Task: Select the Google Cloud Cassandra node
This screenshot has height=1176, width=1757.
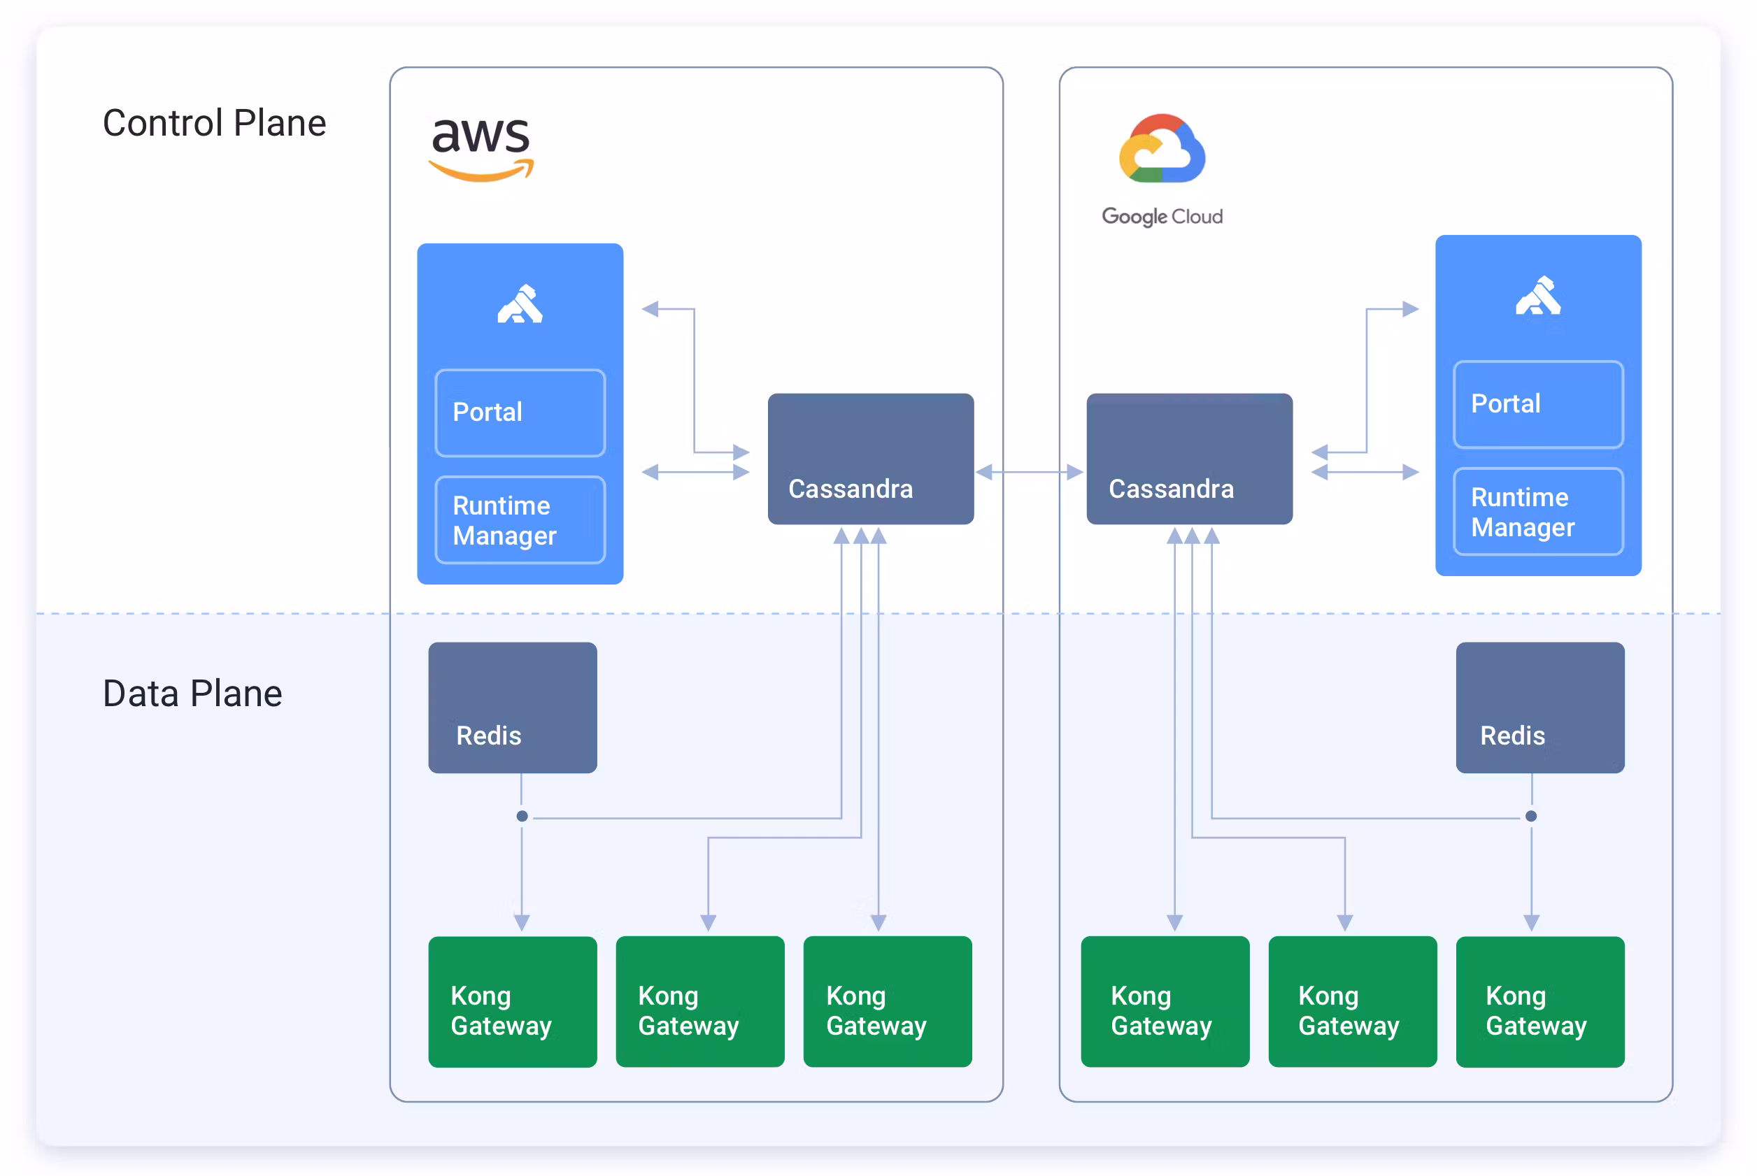Action: coord(1189,459)
